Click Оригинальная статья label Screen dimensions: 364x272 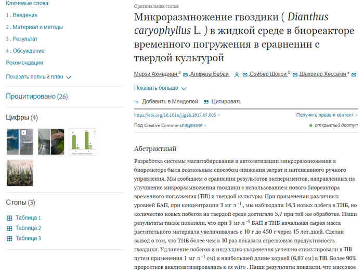coord(156,6)
